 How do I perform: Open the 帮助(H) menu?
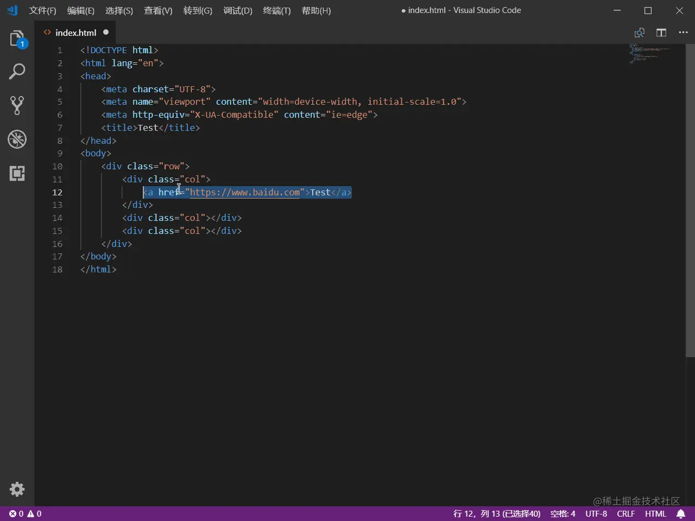point(316,11)
